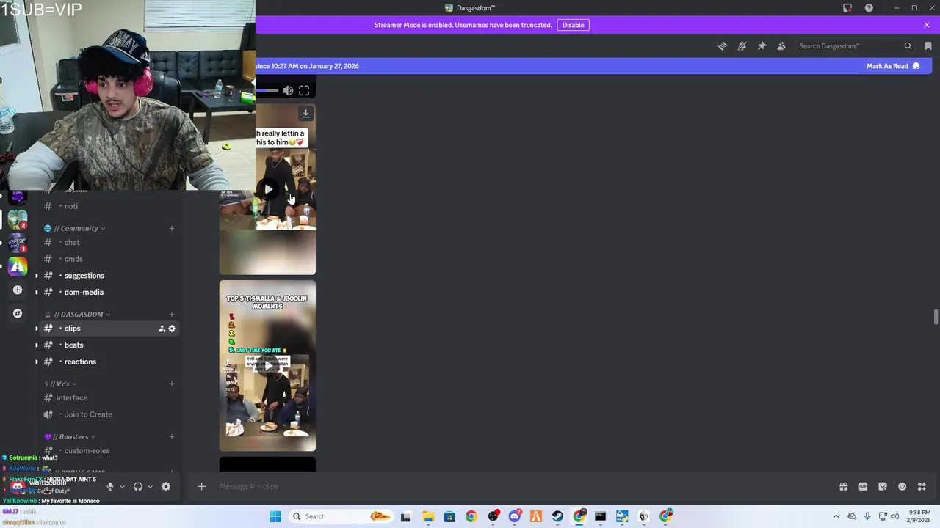Toggle microphone mute in user panel
The width and height of the screenshot is (940, 528).
[x=110, y=486]
